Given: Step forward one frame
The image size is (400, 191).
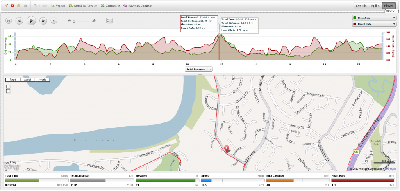Looking at the screenshot, I should point(43,21).
